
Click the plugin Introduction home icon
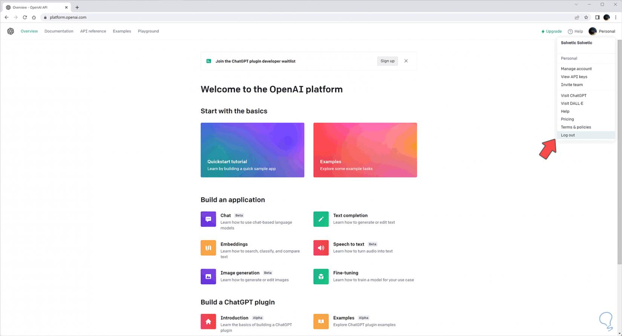(x=208, y=322)
